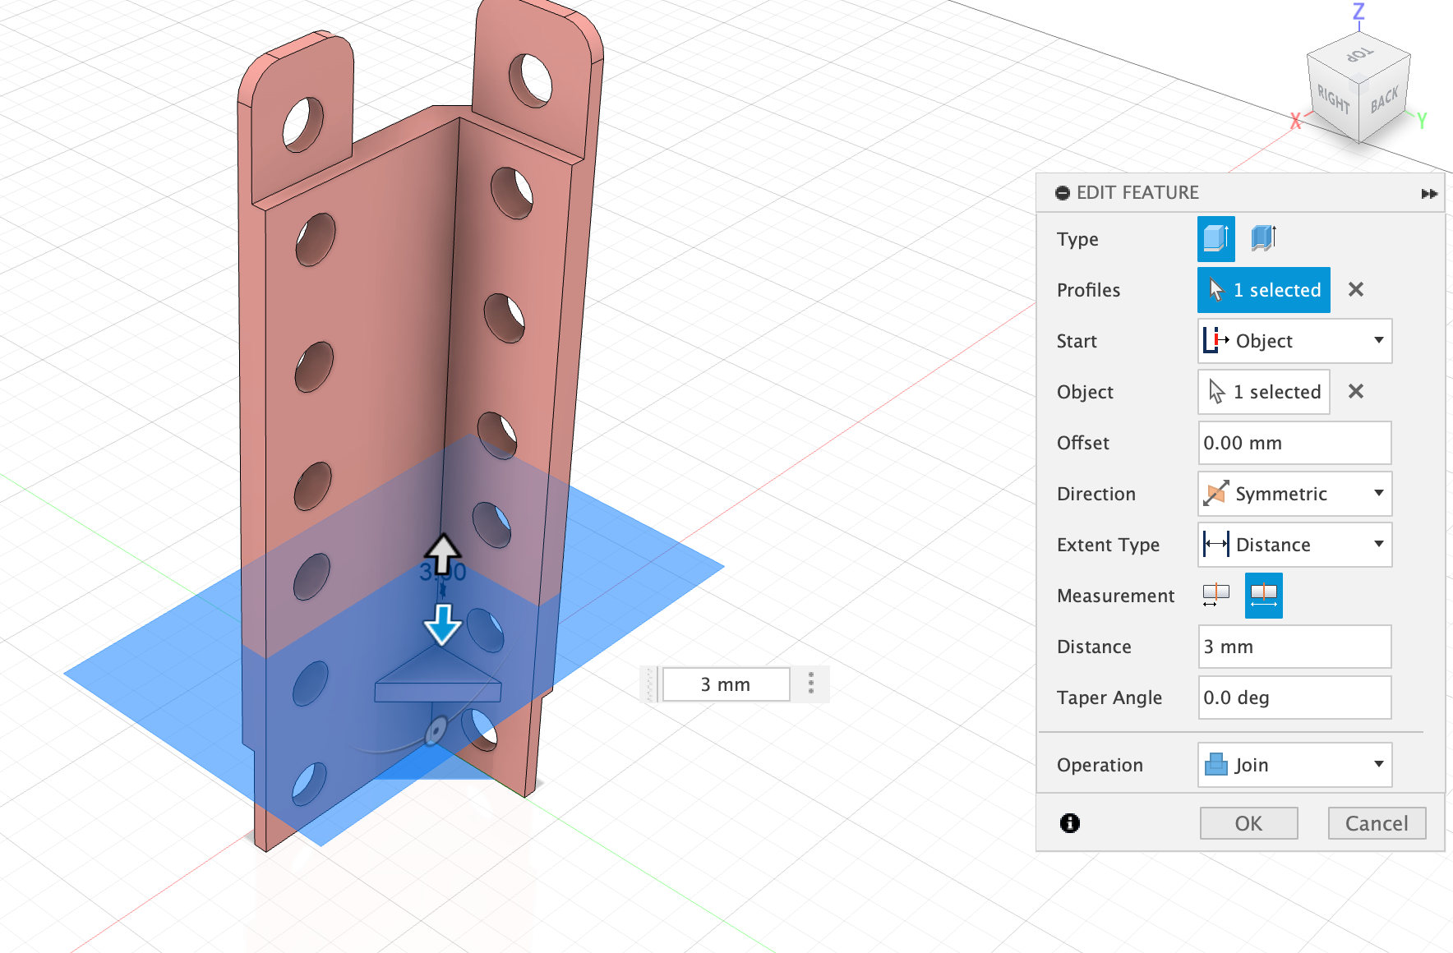Choose half-length Measurement option
Viewport: 1453px width, 953px height.
pos(1215,595)
